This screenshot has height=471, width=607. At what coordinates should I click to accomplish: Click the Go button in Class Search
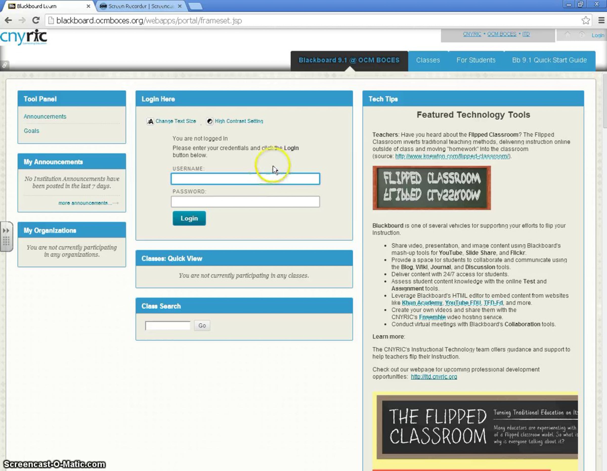pos(202,326)
